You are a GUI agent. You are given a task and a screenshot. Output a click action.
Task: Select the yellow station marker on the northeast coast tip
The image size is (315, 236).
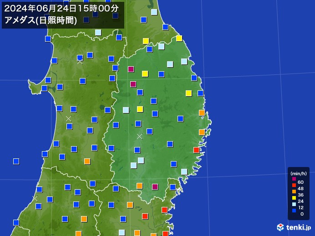tap(179, 38)
